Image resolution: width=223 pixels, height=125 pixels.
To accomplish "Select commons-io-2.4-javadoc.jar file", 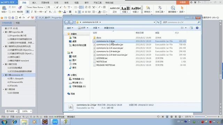I will point(110,44).
